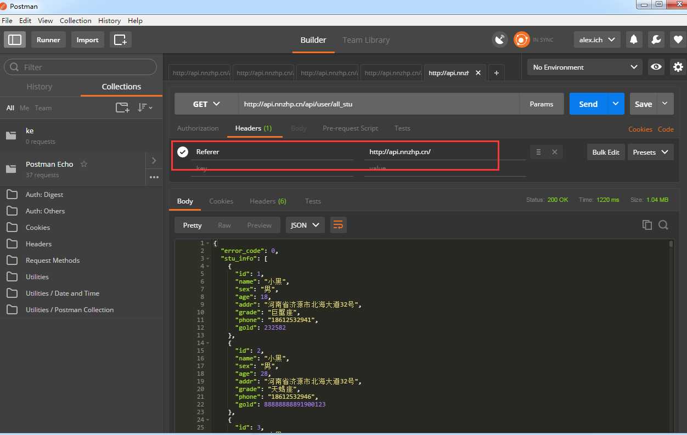
Task: Click the heart icon in header
Action: 678,39
